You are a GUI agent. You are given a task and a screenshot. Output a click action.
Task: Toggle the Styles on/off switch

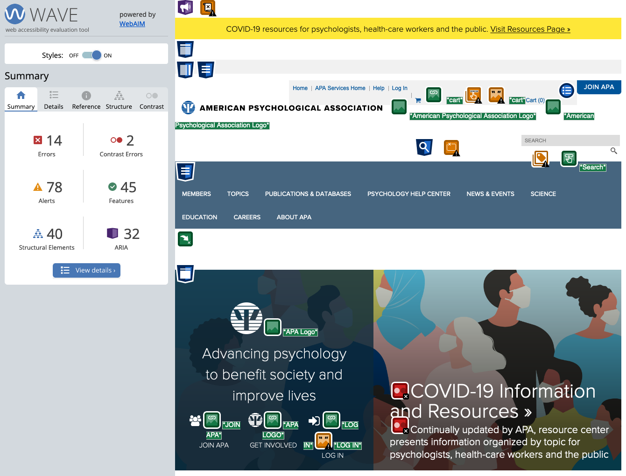click(x=91, y=55)
